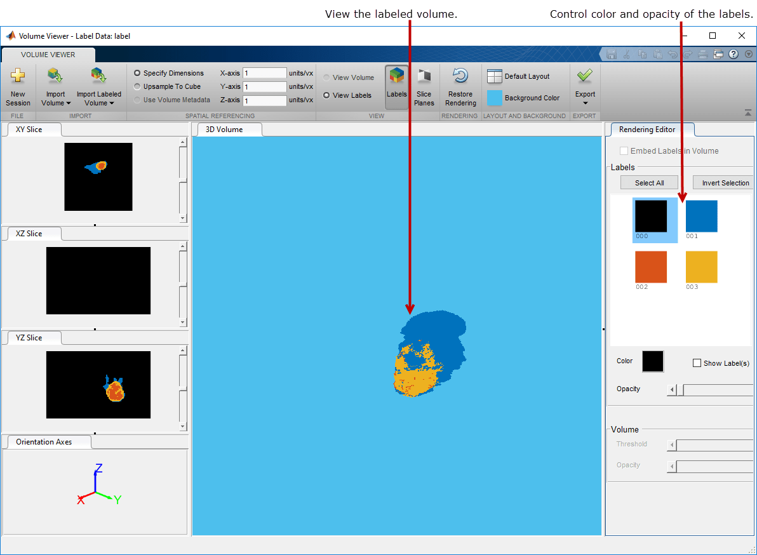The image size is (757, 555).
Task: Select the blue label 001 swatch
Action: click(702, 216)
